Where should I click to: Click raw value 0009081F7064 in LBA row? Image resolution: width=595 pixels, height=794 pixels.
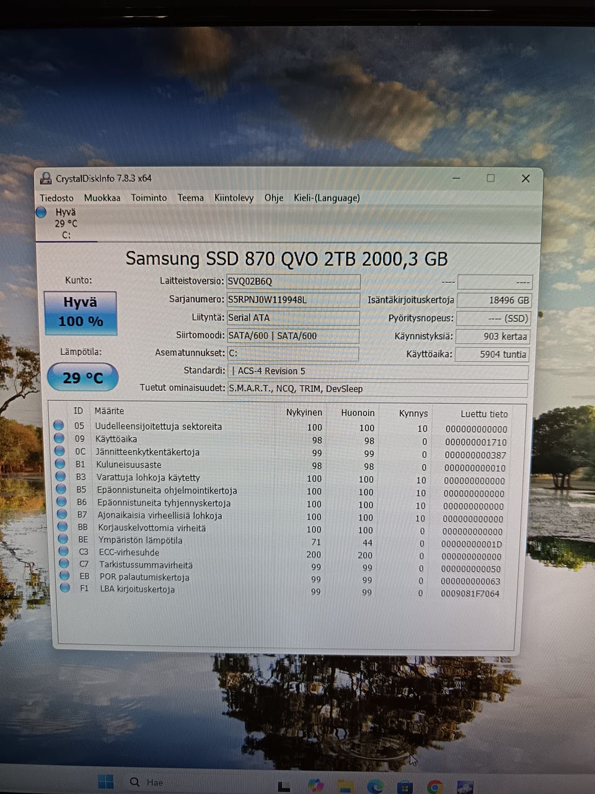[470, 593]
